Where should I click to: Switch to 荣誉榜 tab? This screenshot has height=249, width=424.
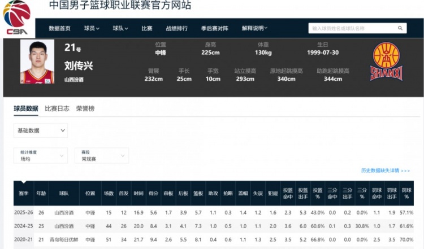point(85,108)
